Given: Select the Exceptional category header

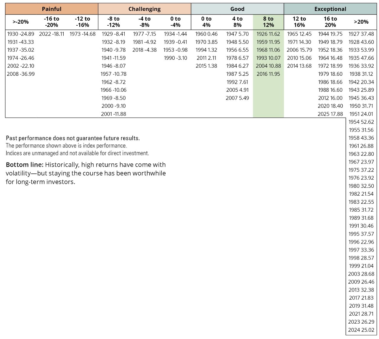Looking at the screenshot, I should (330, 9).
